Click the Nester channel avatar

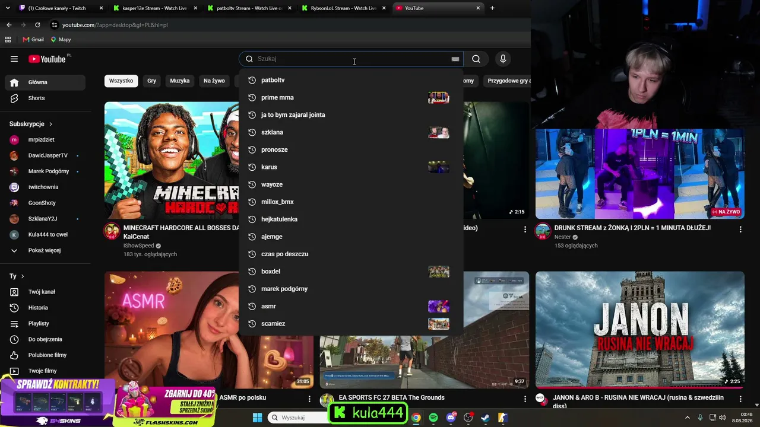543,231
